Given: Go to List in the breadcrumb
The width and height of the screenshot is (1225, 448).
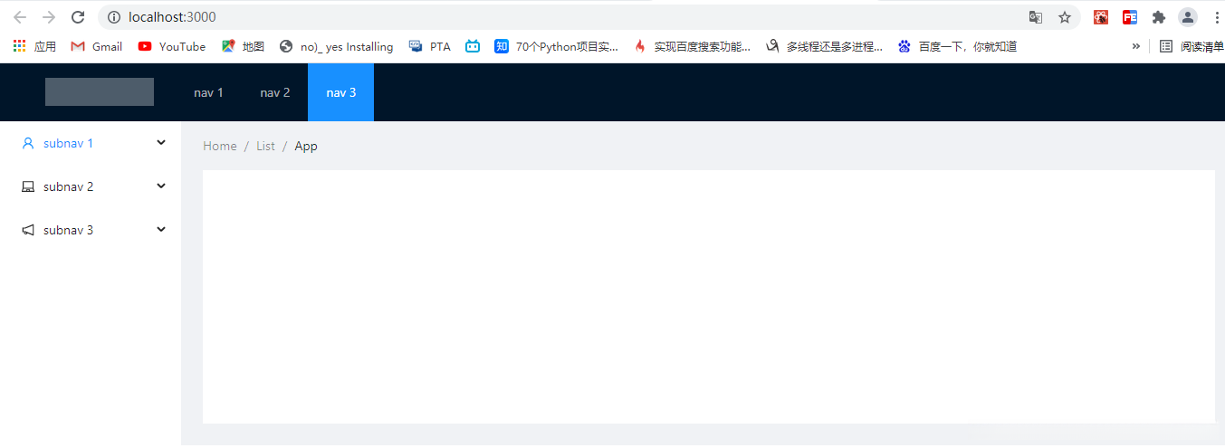Looking at the screenshot, I should coord(265,146).
